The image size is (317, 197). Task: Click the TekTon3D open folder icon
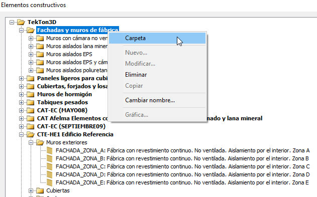click(x=21, y=22)
